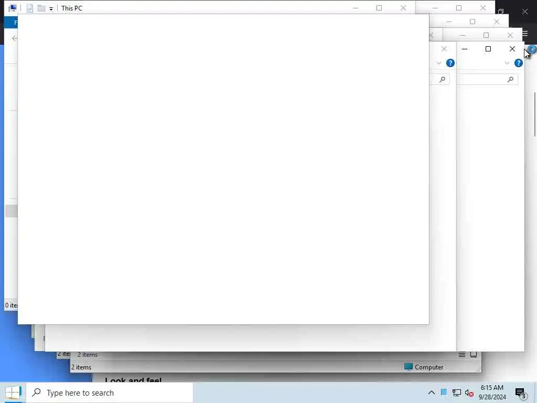
Task: Click the "Computer" label in the status bar
Action: (429, 367)
